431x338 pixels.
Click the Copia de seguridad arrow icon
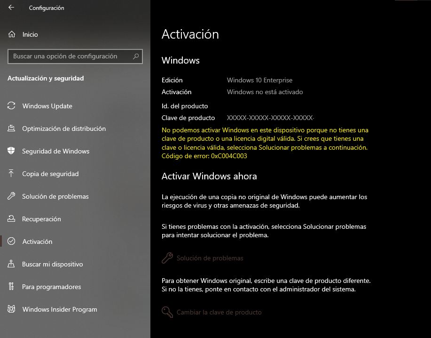(11, 173)
